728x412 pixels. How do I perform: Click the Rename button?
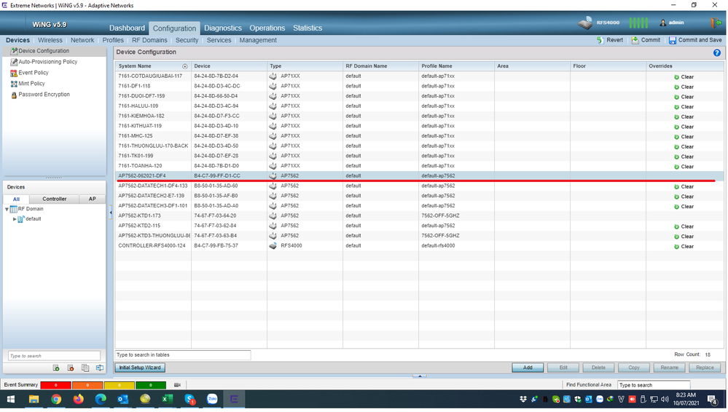669,368
